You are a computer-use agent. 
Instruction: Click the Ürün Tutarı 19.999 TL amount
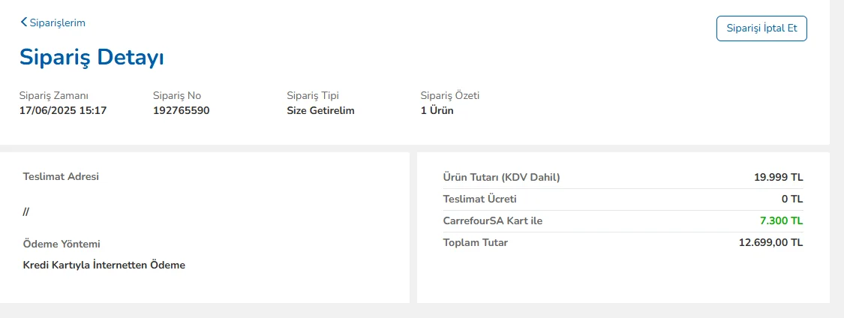click(x=778, y=177)
